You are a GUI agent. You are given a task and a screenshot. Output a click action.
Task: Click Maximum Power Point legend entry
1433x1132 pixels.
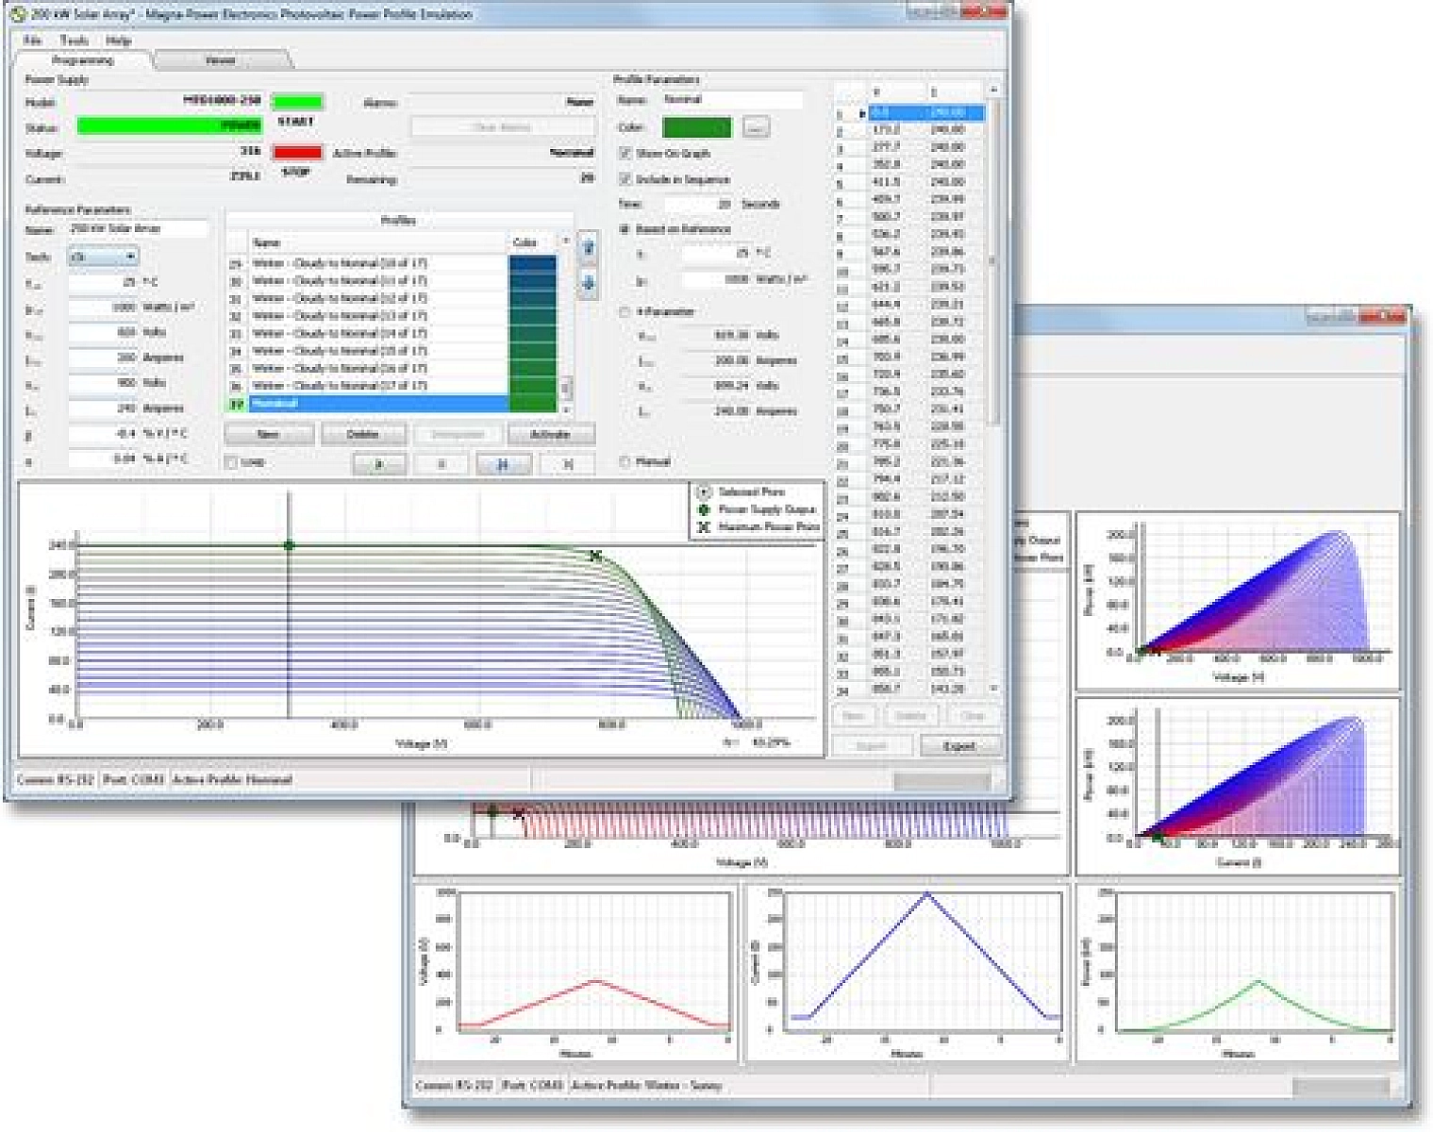[758, 526]
